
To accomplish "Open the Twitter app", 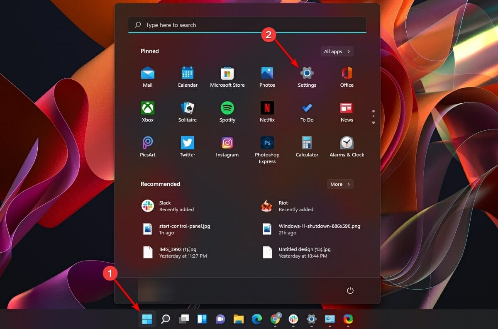I will [x=188, y=147].
